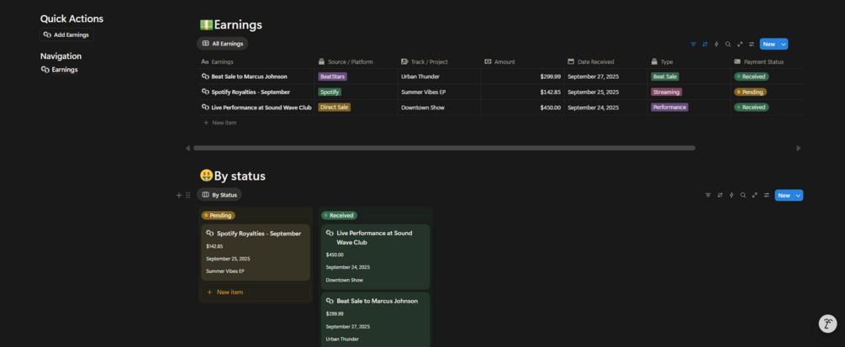Search the All Earnings table
Screen dimensions: 845x347
point(728,44)
